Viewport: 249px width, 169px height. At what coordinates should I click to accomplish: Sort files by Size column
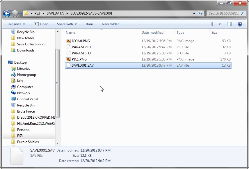pyautogui.click(x=214, y=33)
